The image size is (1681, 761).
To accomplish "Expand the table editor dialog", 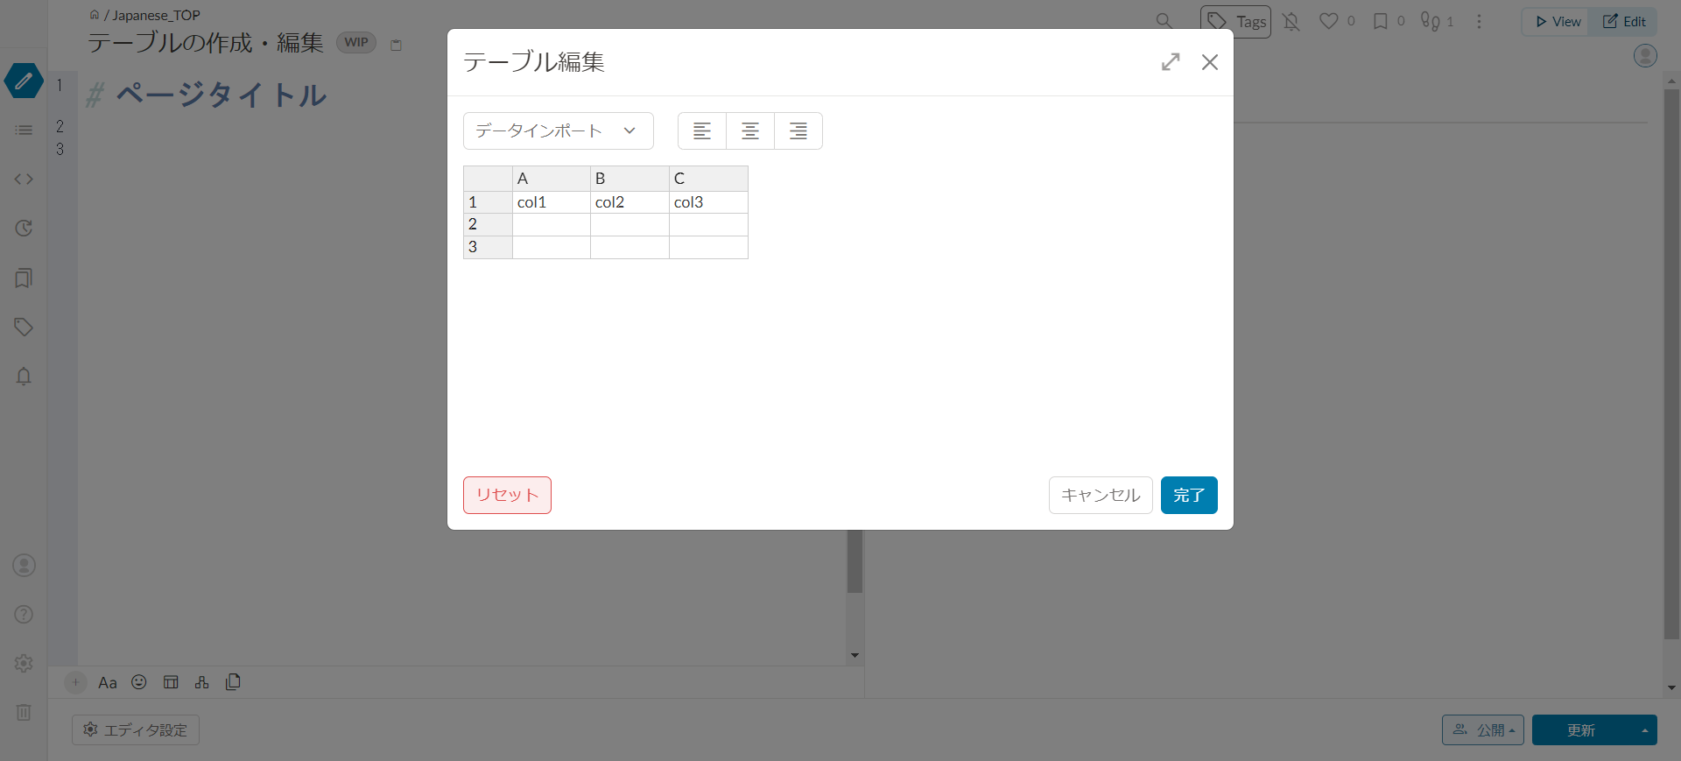I will (x=1171, y=62).
